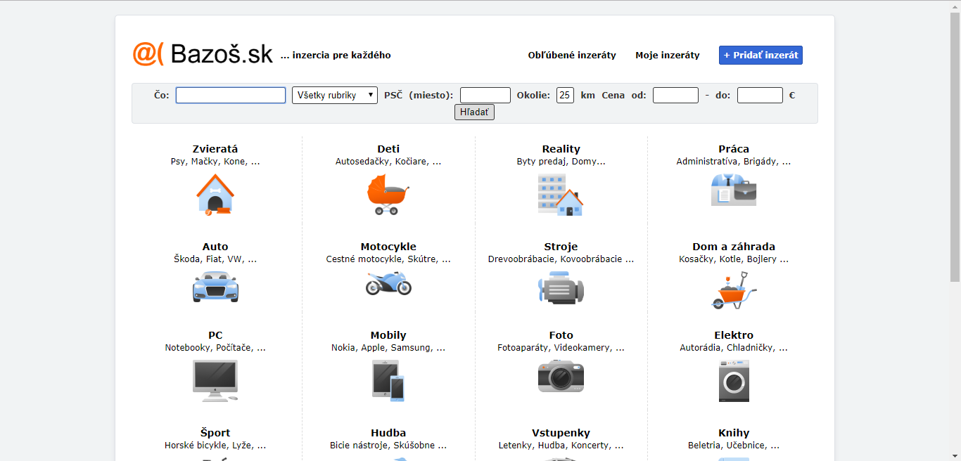Select the PC monitor icon
961x461 pixels.
point(215,380)
